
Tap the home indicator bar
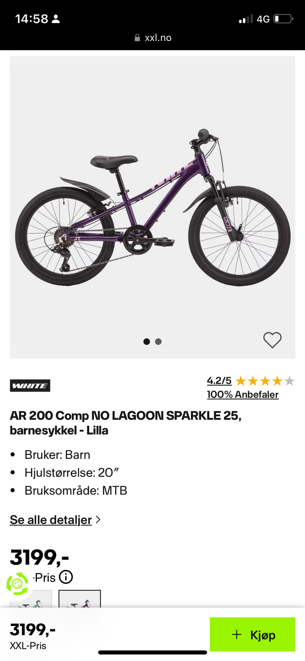point(152,652)
